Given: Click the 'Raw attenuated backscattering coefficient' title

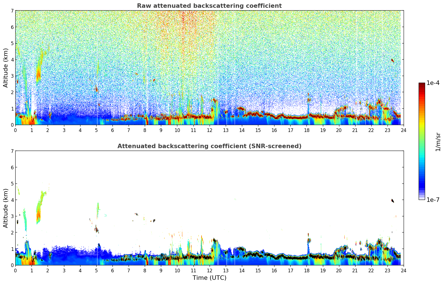Looking at the screenshot, I should [x=209, y=6].
